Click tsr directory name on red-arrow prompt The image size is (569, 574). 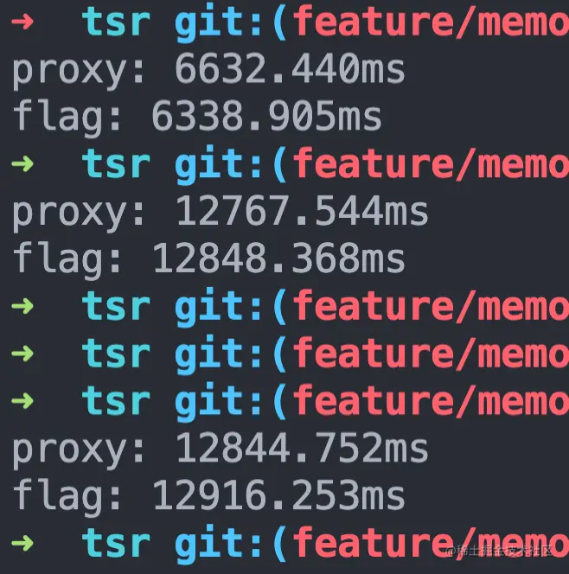click(x=117, y=22)
